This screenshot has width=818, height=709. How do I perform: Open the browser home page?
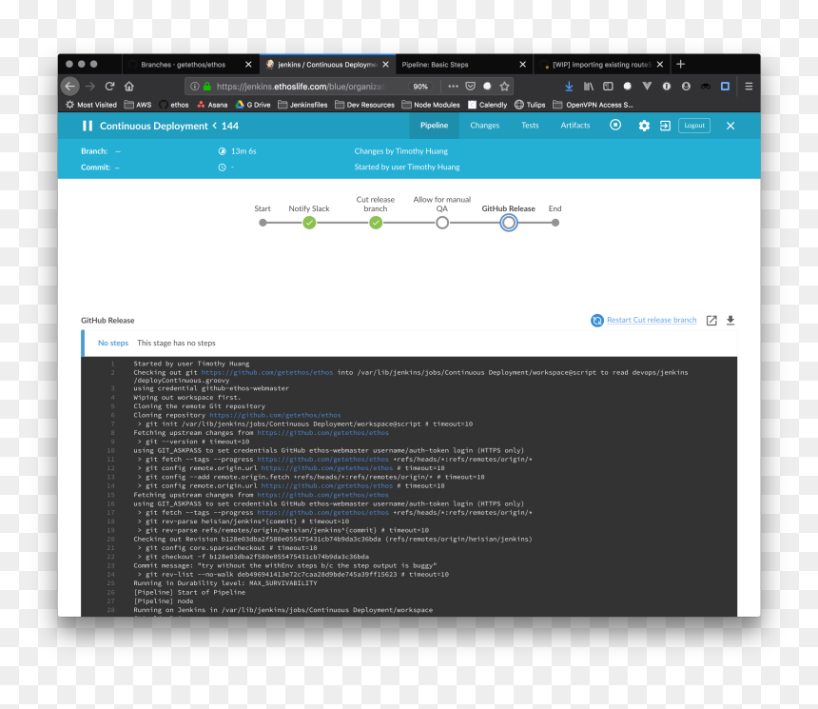[x=129, y=87]
